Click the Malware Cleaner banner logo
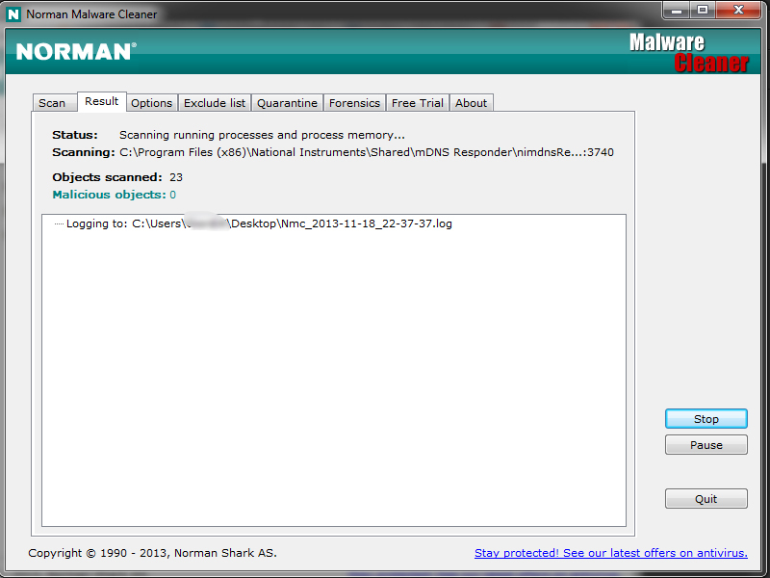 [x=689, y=53]
